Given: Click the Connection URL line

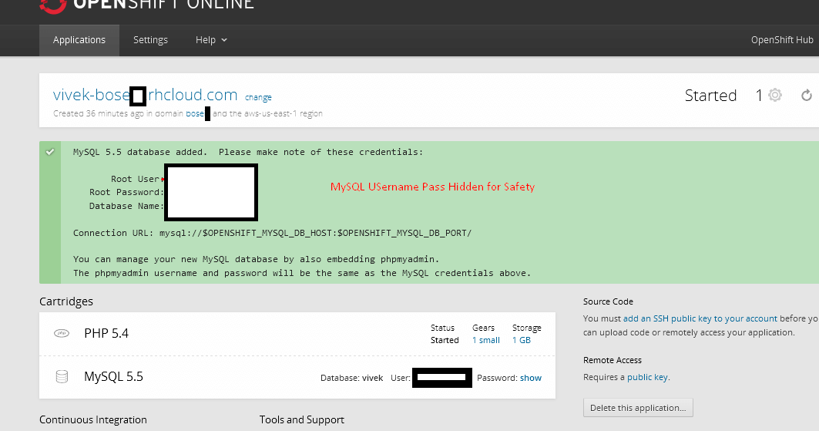Looking at the screenshot, I should [272, 233].
